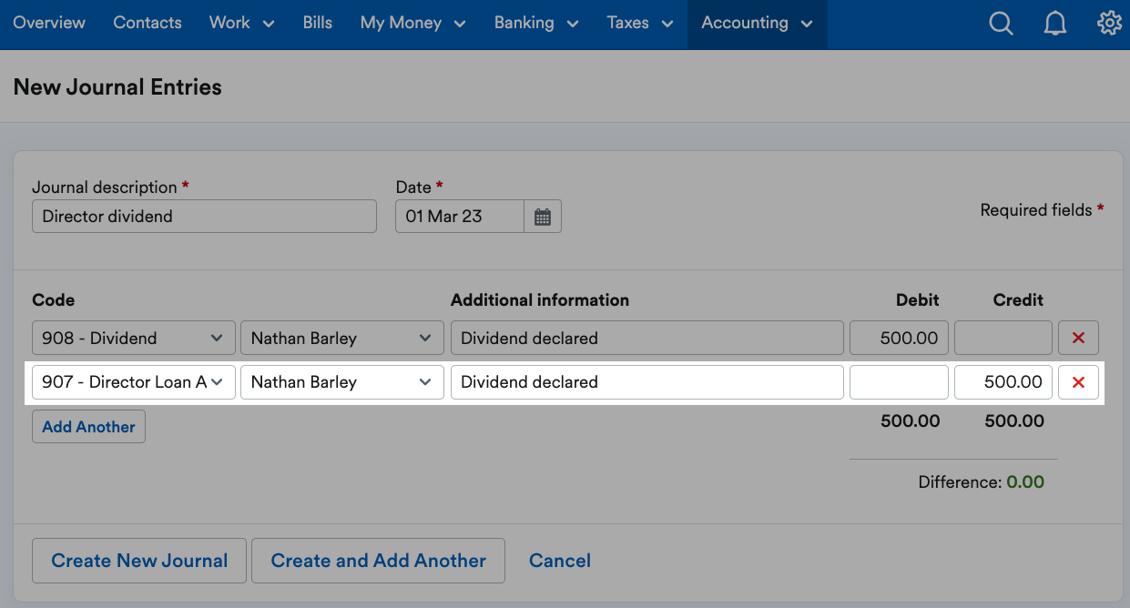Edit additional information in Dividend row
1130x608 pixels.
[x=647, y=338]
